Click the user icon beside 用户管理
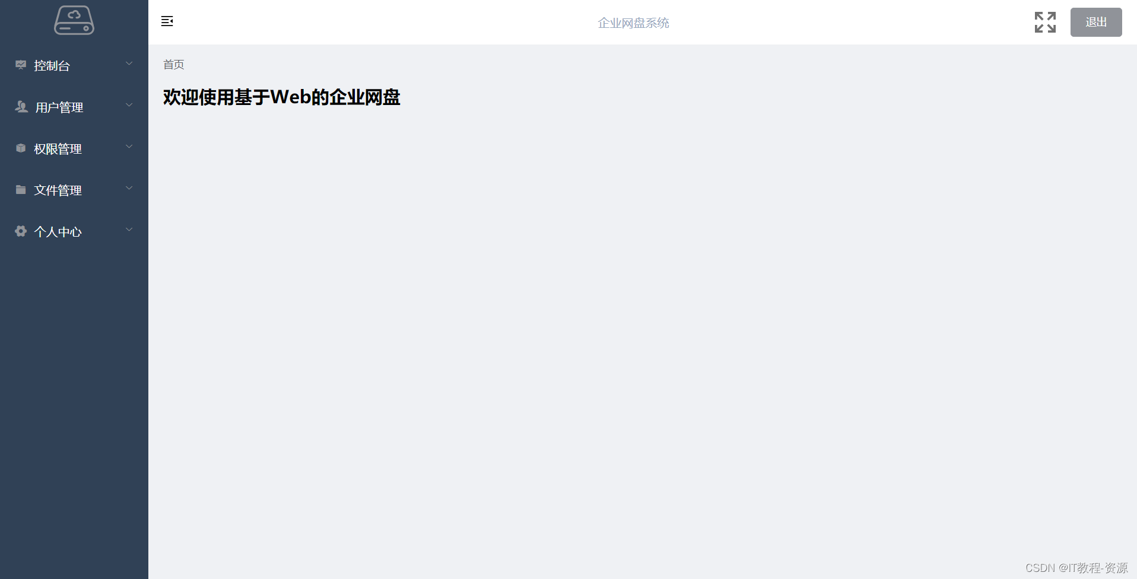Image resolution: width=1137 pixels, height=579 pixels. pyautogui.click(x=21, y=107)
